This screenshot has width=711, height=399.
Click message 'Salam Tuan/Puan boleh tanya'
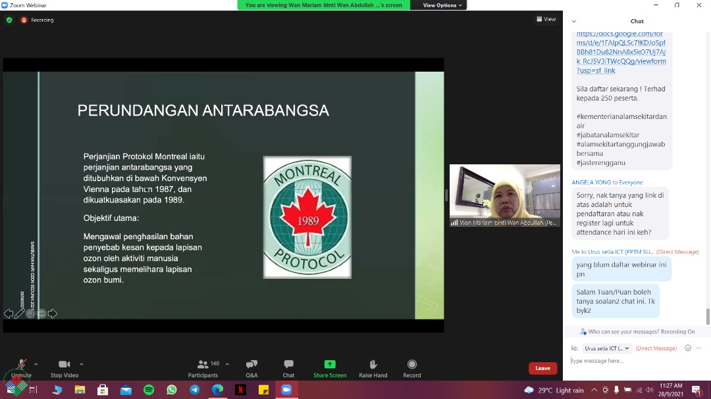click(x=616, y=301)
